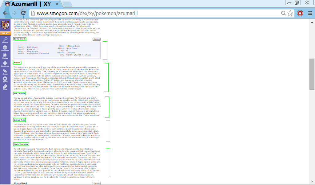
Task: Go forward in browser history
Action: [x=14, y=13]
